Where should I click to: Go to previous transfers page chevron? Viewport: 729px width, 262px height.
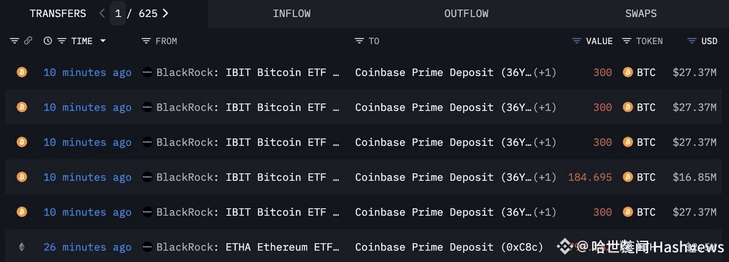(102, 13)
